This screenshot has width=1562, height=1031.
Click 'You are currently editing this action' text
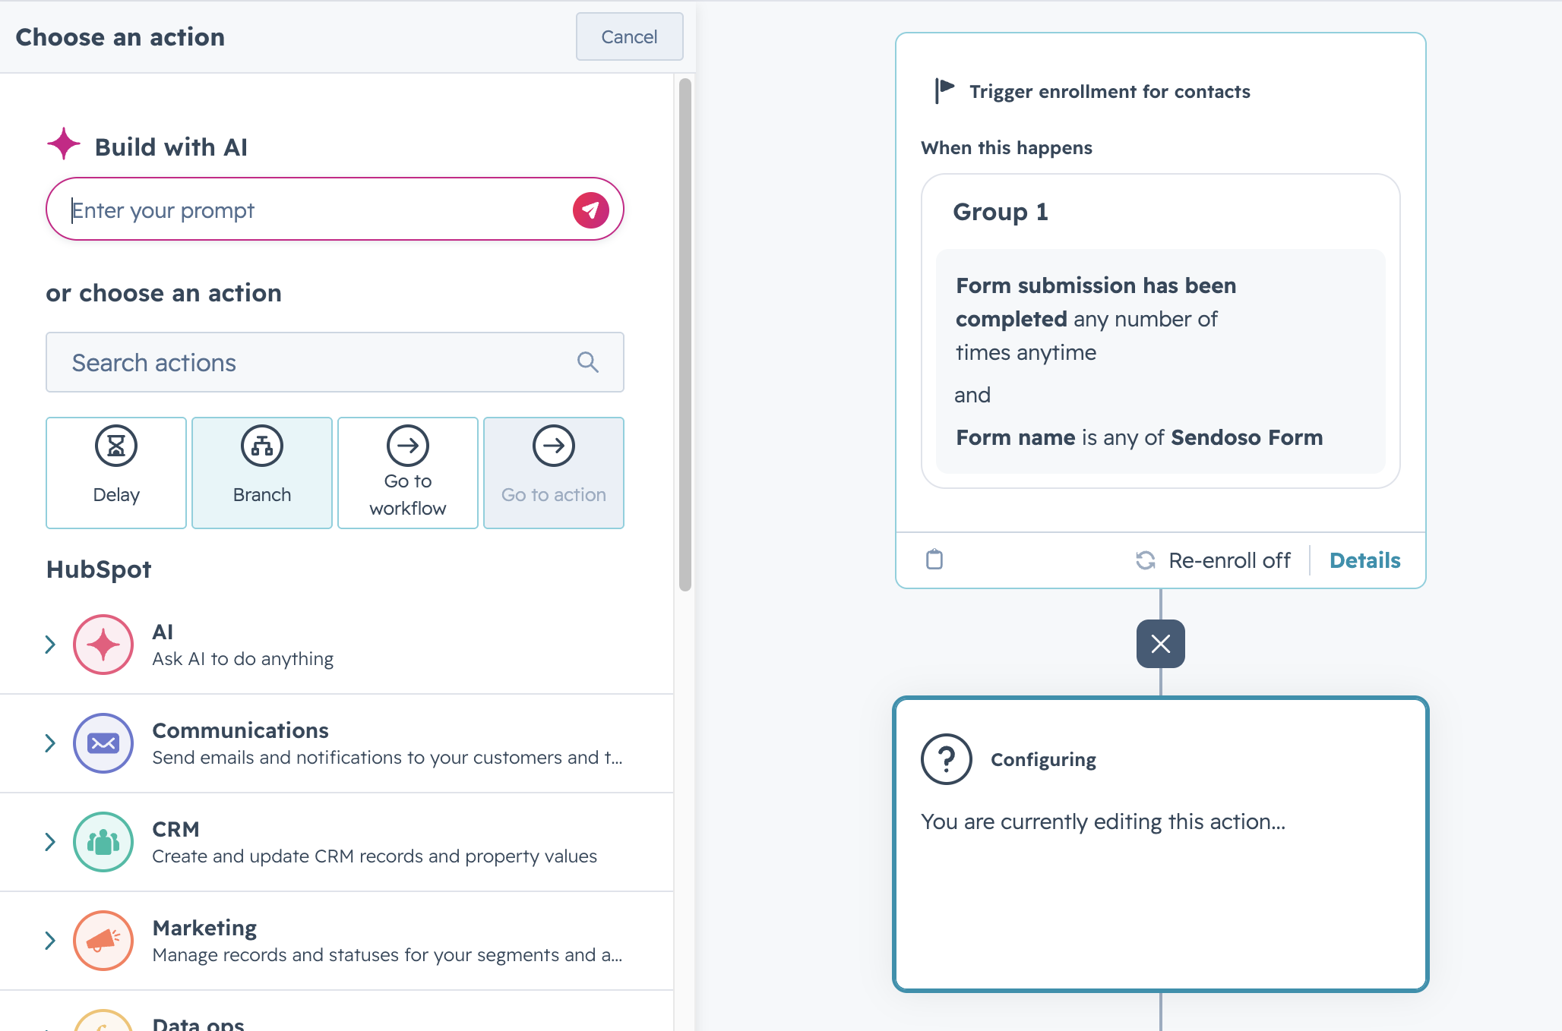tap(1103, 821)
